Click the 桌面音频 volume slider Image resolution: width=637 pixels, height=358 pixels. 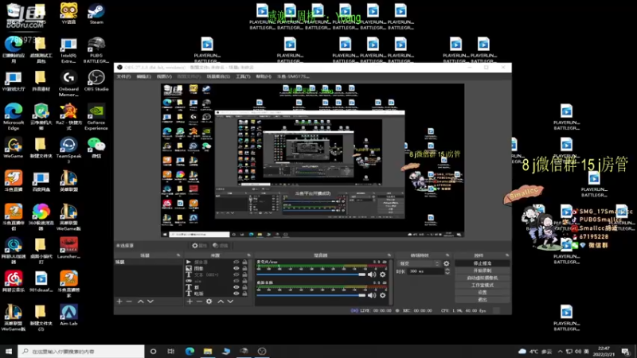(311, 295)
